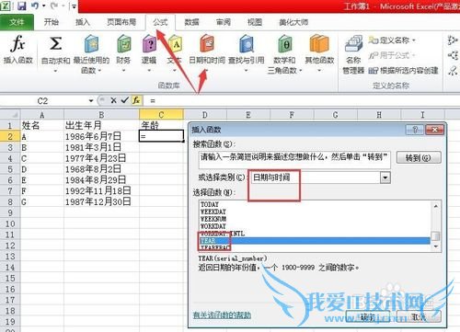Click Define Name (定义名称) in ribbon
Image resolution: width=460 pixels, height=332 pixels.
click(392, 40)
